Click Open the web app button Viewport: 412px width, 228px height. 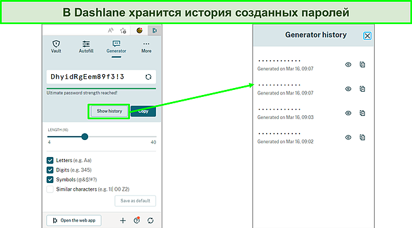click(x=74, y=220)
